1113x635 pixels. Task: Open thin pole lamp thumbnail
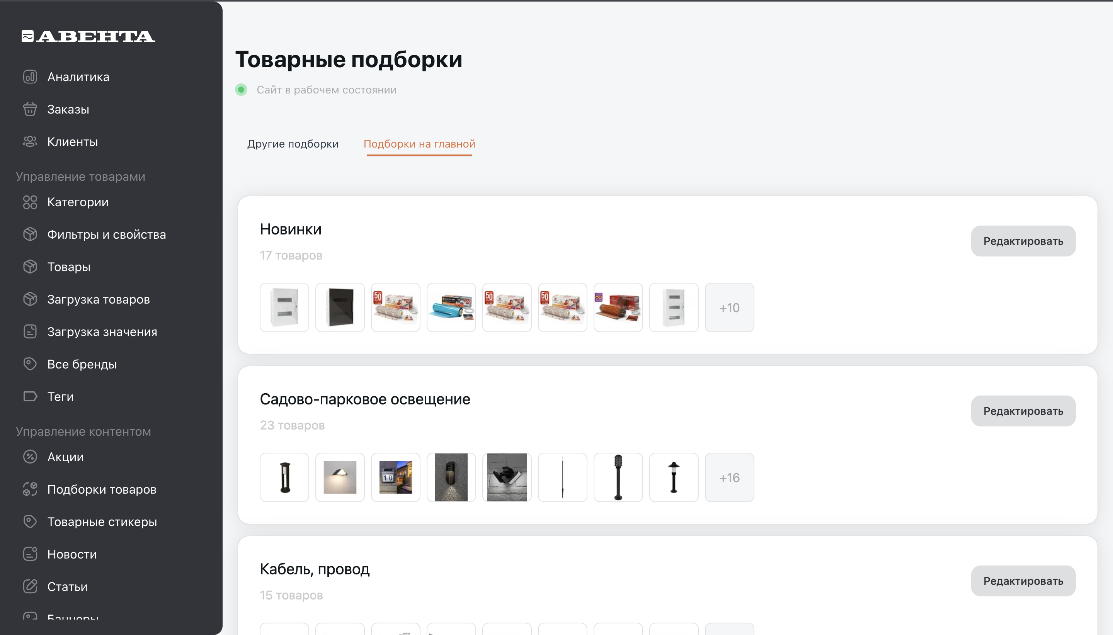click(x=562, y=477)
